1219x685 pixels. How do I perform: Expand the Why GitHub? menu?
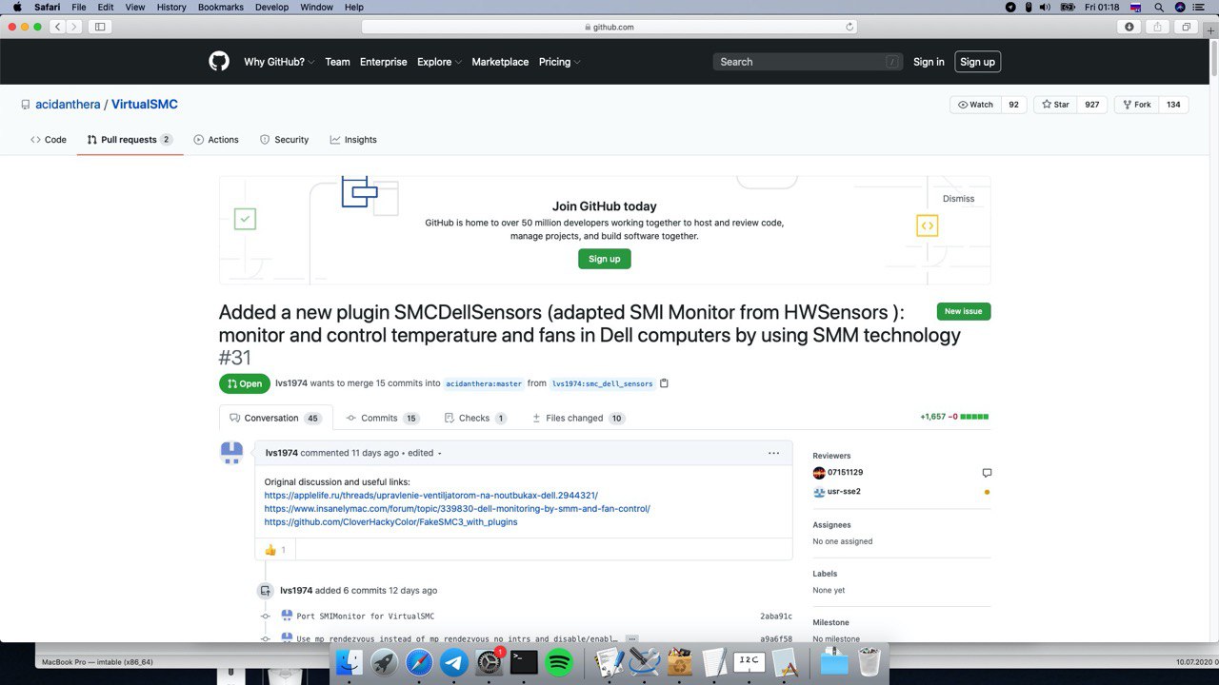(x=278, y=62)
